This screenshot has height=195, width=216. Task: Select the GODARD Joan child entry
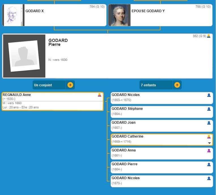pyautogui.click(x=124, y=123)
